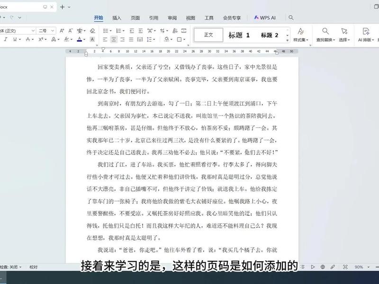
Task: Expand the borders dropdown arrow
Action: [184, 39]
